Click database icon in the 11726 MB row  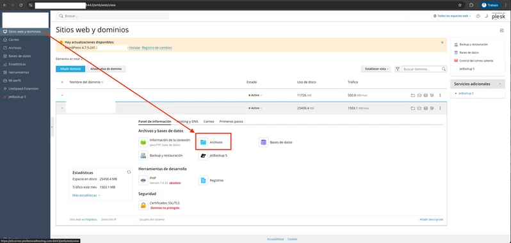(x=425, y=95)
